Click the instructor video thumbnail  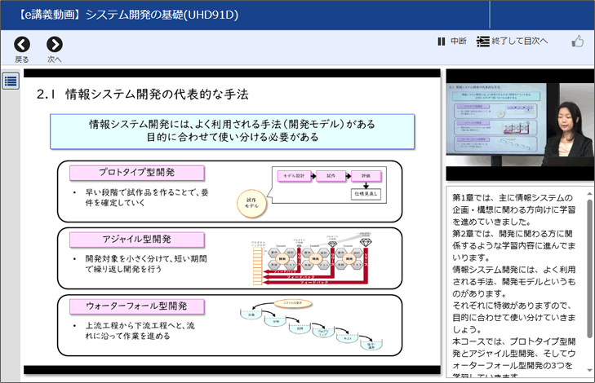tap(520, 124)
